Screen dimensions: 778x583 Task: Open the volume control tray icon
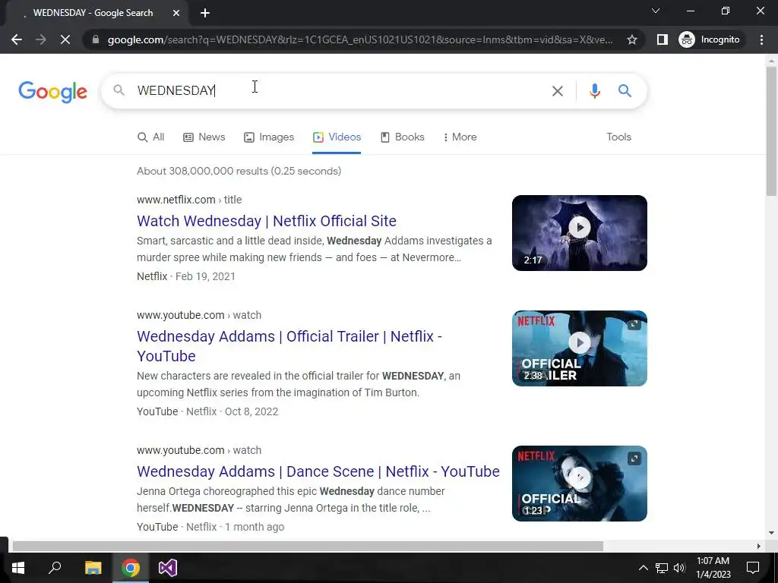[679, 568]
